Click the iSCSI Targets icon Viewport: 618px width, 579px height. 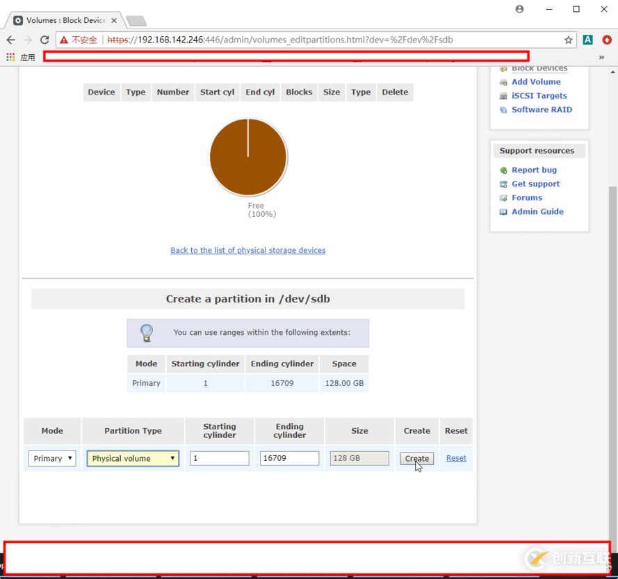503,96
